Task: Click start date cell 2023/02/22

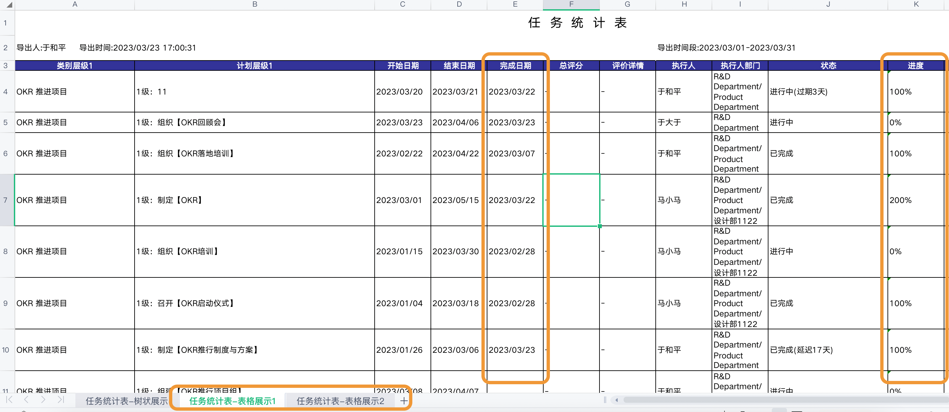Action: tap(403, 153)
